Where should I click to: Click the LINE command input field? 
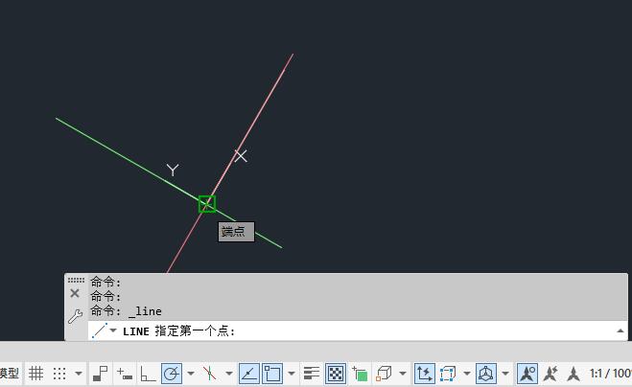tap(358, 331)
